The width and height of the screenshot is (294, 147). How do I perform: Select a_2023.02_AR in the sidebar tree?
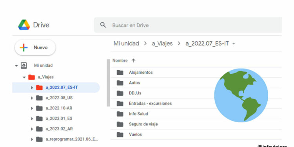click(59, 129)
